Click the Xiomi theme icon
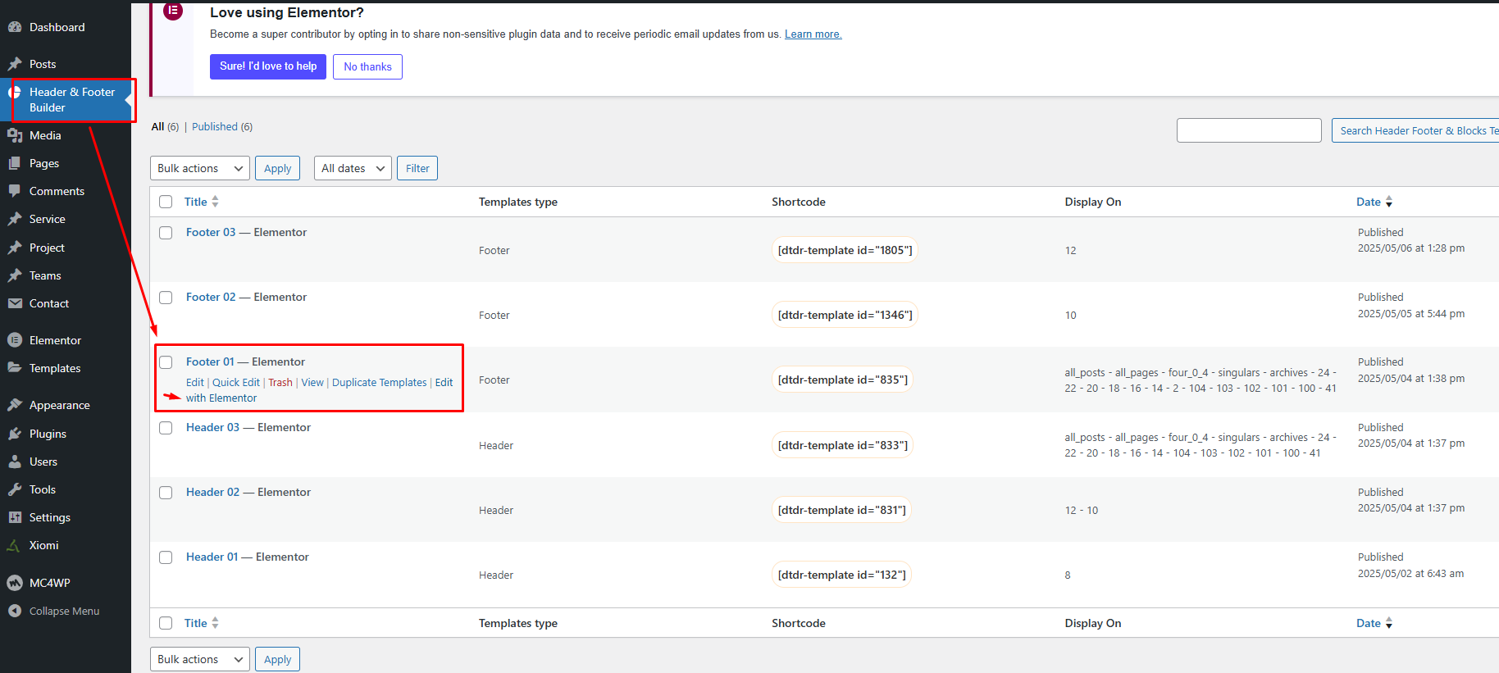 coord(15,545)
